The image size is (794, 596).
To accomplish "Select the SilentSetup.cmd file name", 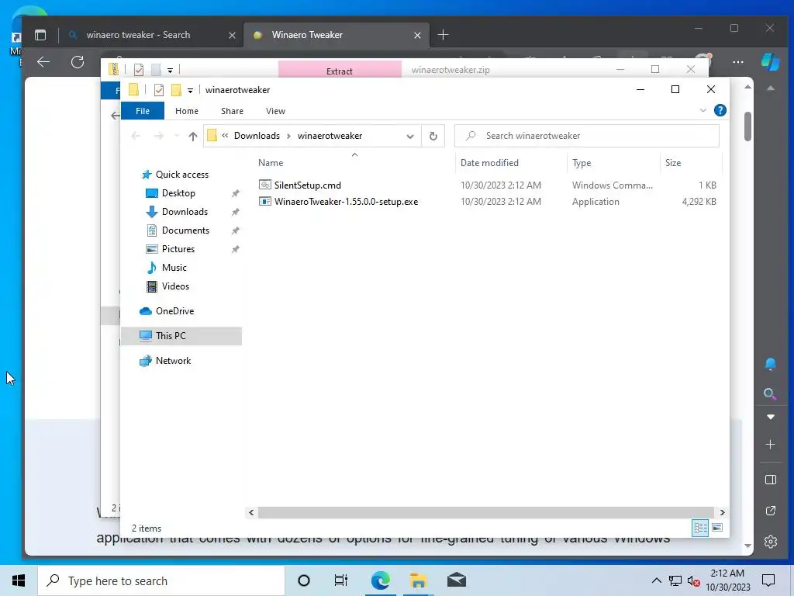I will 307,185.
